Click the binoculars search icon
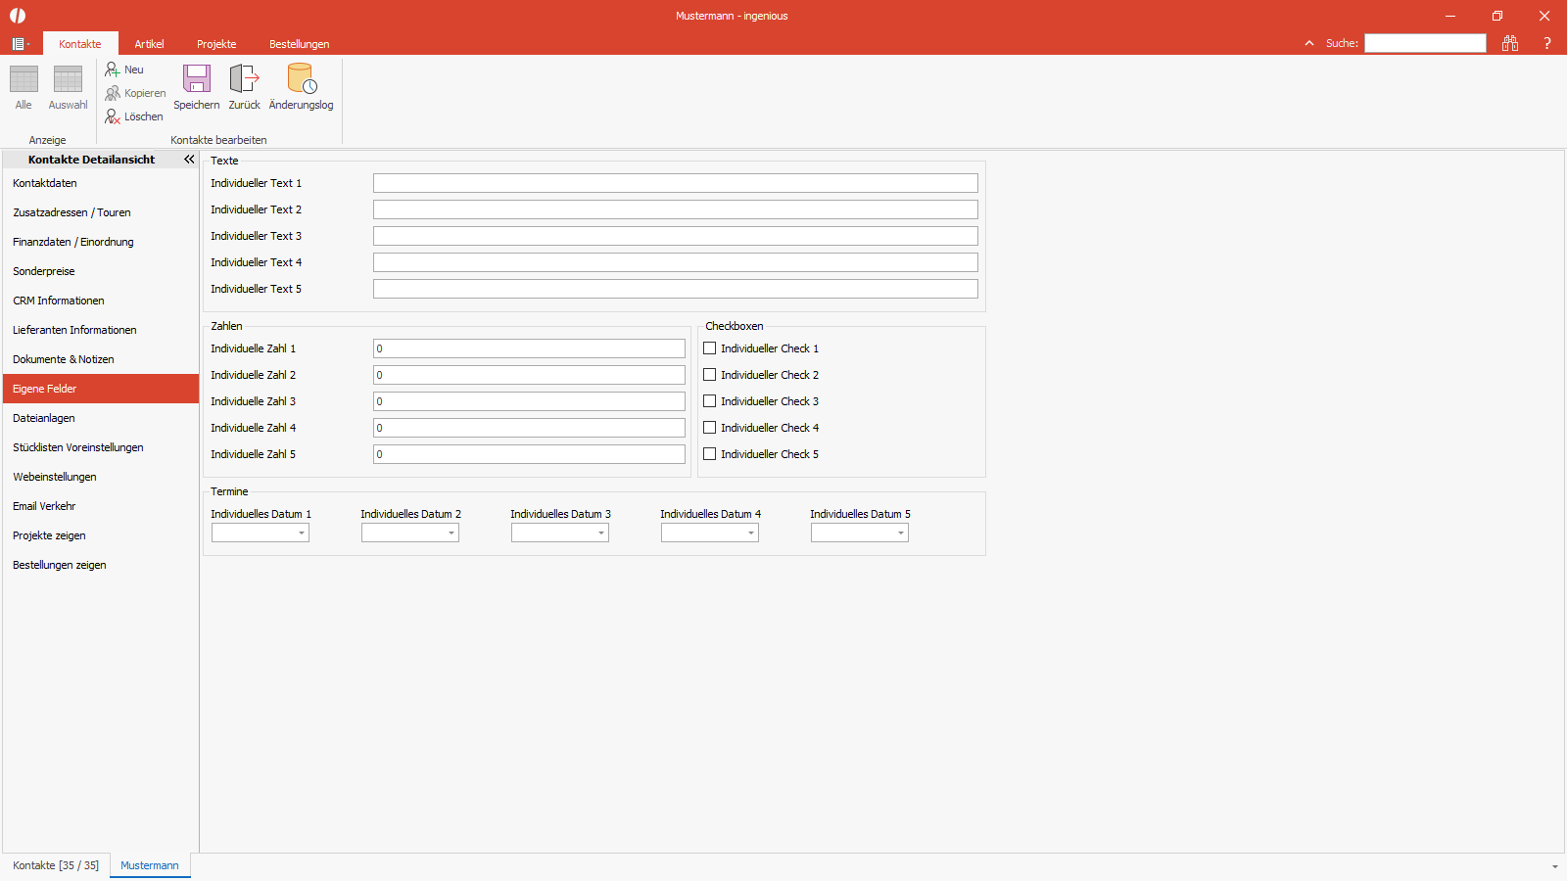The image size is (1567, 881). [1510, 43]
